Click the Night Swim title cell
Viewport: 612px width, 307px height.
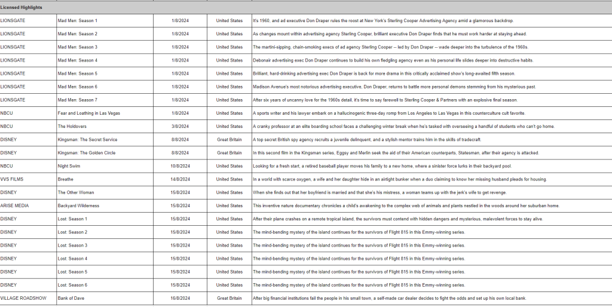click(x=69, y=166)
